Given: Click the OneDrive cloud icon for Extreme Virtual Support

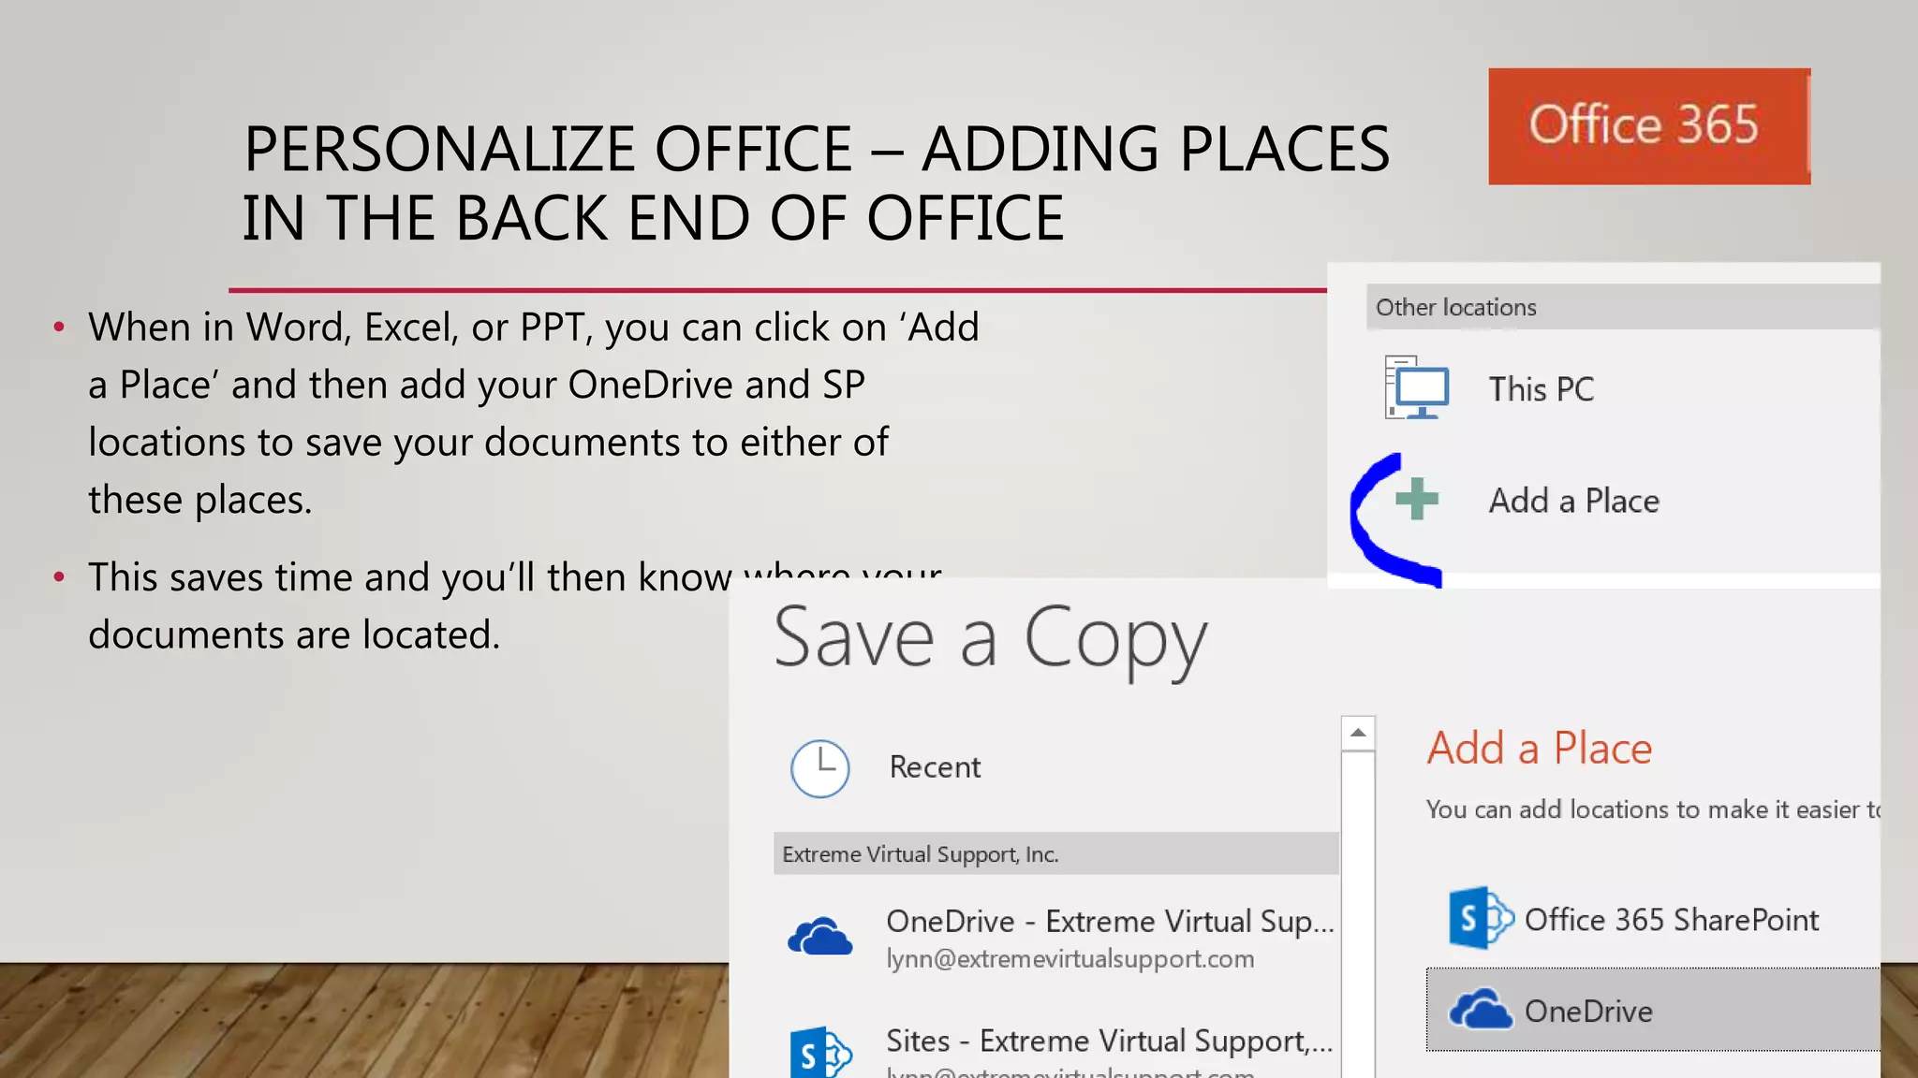Looking at the screenshot, I should coord(820,936).
